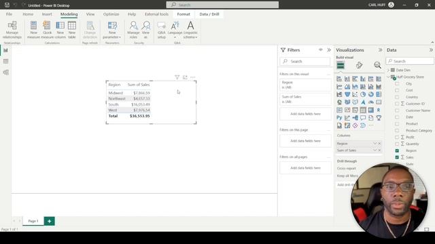The width and height of the screenshot is (435, 244).
Task: Create a New column
Action: point(60,30)
